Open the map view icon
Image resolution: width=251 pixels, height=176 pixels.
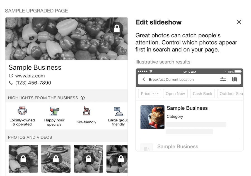click(234, 79)
